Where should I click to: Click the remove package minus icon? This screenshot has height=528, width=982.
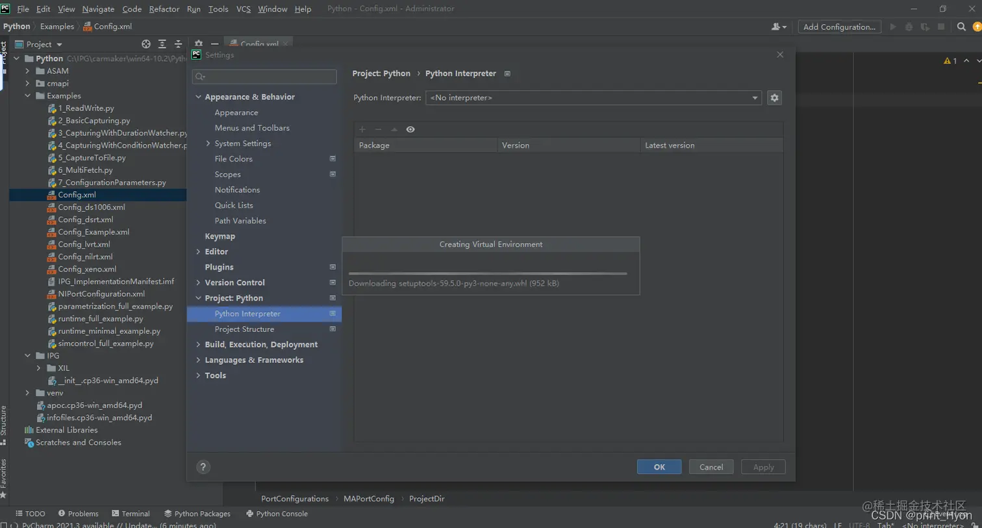point(378,129)
